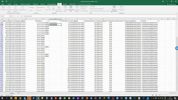Click Arrange All (Упорядочить все)
The height and width of the screenshot is (100, 178).
point(71,9)
